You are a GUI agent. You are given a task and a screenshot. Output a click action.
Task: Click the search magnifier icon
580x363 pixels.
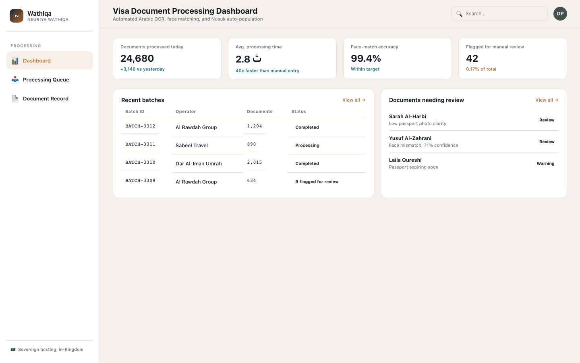pos(459,14)
